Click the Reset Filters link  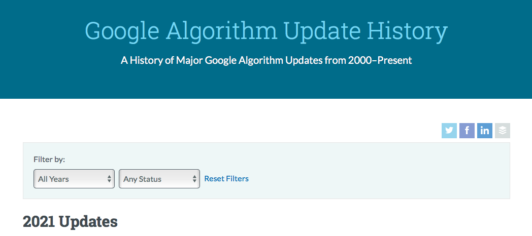pyautogui.click(x=226, y=178)
